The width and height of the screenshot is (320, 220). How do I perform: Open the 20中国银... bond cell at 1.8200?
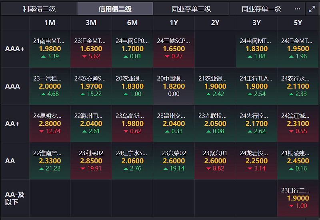click(174, 86)
